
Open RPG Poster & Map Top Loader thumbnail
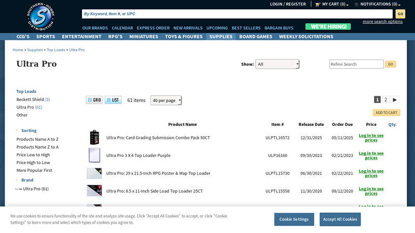click(x=94, y=173)
